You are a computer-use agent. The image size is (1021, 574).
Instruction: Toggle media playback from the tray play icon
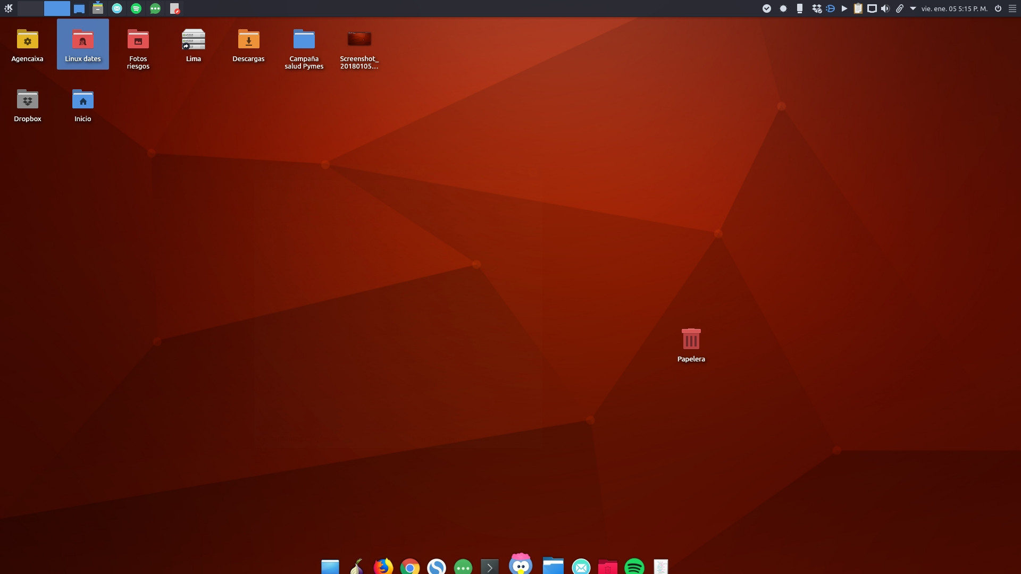click(x=844, y=9)
